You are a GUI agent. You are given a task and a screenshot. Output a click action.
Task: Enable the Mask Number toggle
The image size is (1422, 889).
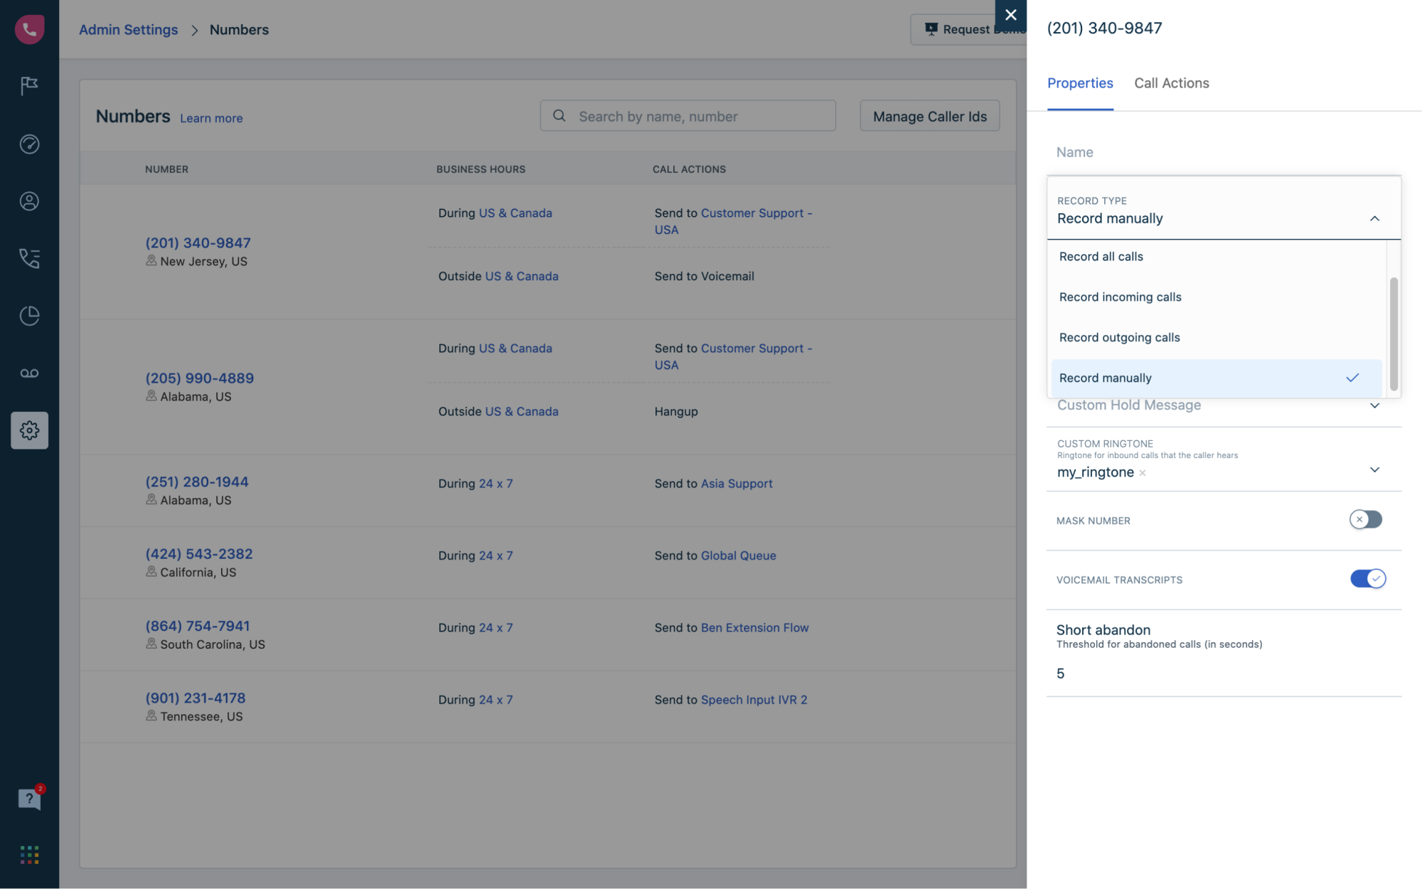[x=1365, y=520]
